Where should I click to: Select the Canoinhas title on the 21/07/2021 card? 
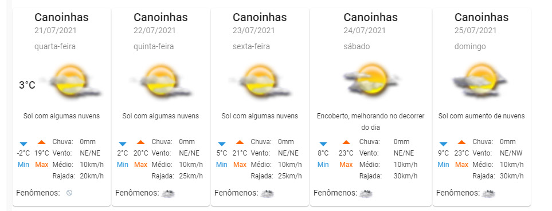pyautogui.click(x=61, y=17)
